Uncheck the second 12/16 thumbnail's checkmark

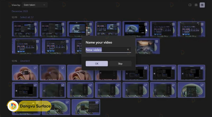click(x=63, y=68)
